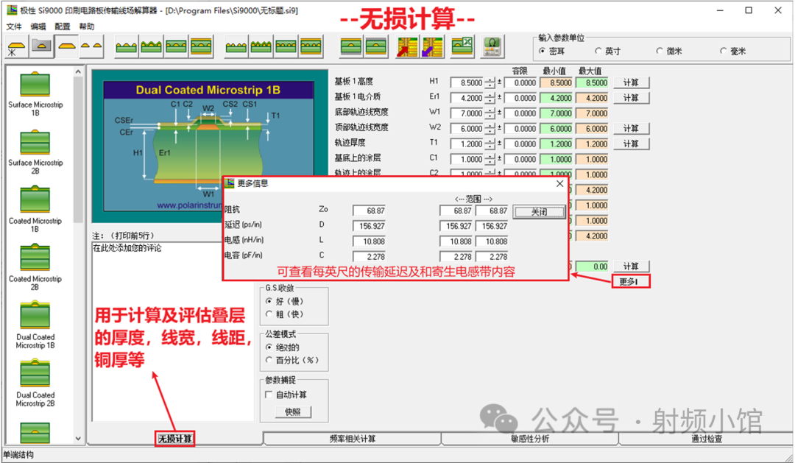Open the 配置 menu
This screenshot has height=463, width=795.
coord(62,26)
